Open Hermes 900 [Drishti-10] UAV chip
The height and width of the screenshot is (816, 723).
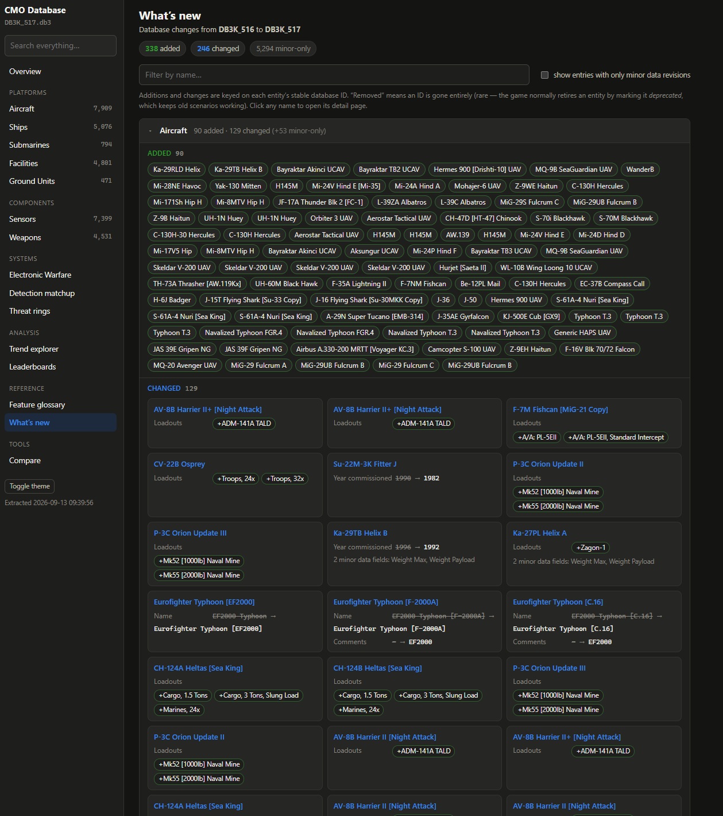(477, 170)
